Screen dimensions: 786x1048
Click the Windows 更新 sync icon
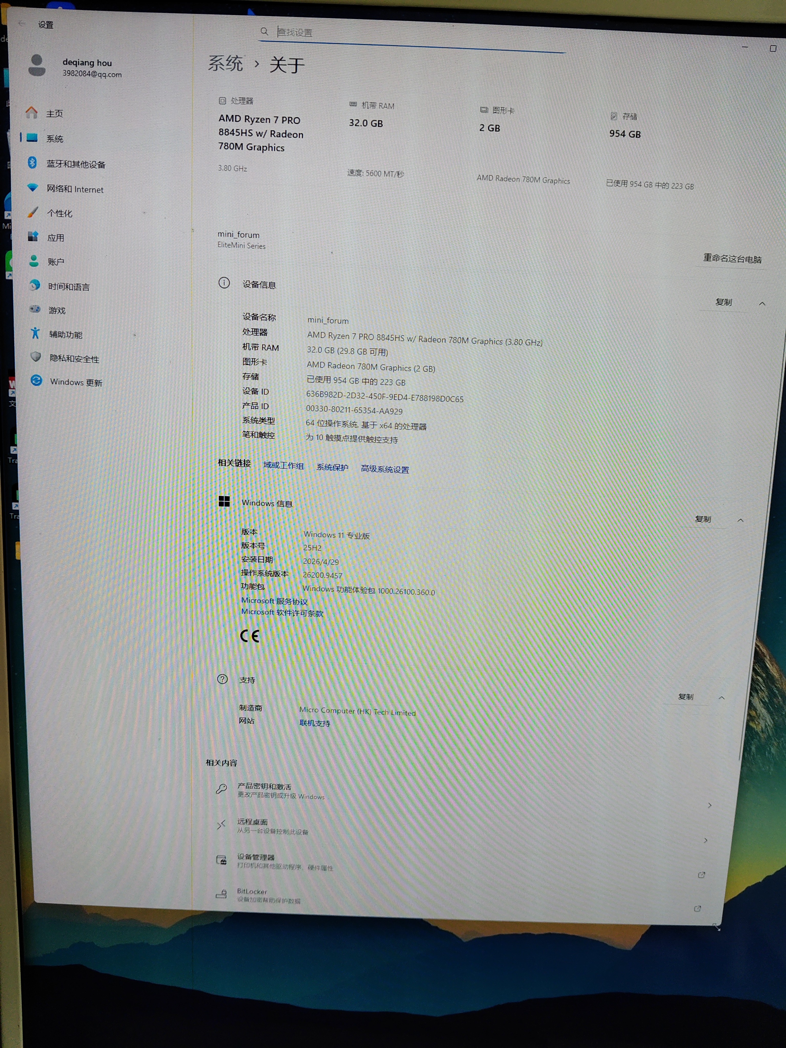click(x=37, y=380)
